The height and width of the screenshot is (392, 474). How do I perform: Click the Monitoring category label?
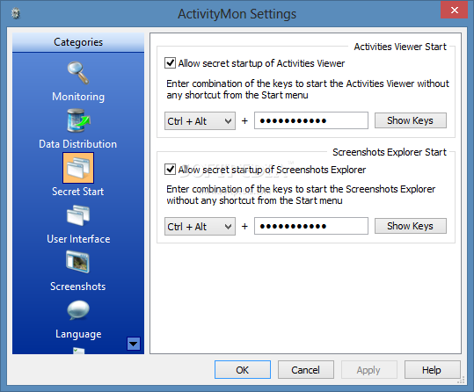(x=78, y=97)
